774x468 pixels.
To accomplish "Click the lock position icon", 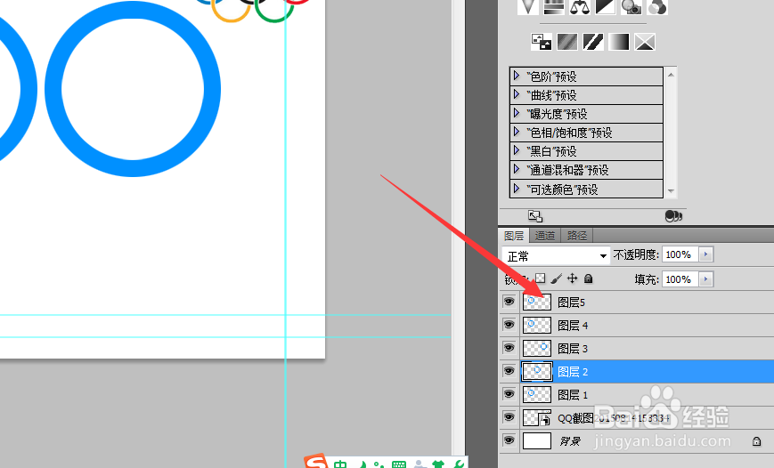I will (x=572, y=278).
